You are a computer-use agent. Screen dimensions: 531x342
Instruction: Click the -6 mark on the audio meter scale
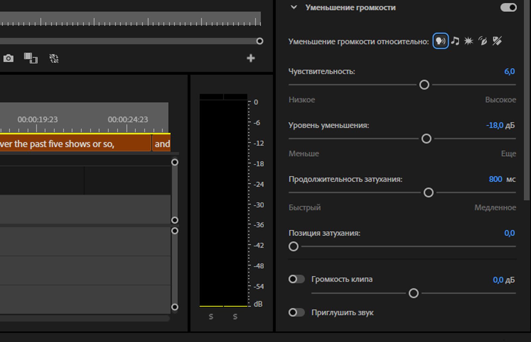257,123
